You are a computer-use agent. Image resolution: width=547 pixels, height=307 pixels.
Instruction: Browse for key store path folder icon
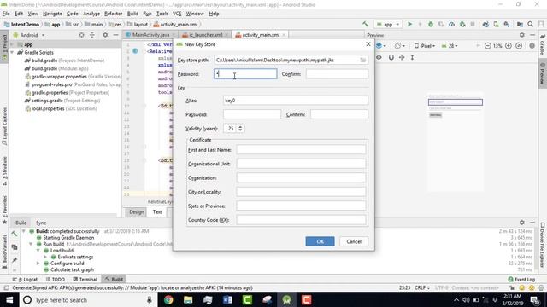(x=362, y=61)
